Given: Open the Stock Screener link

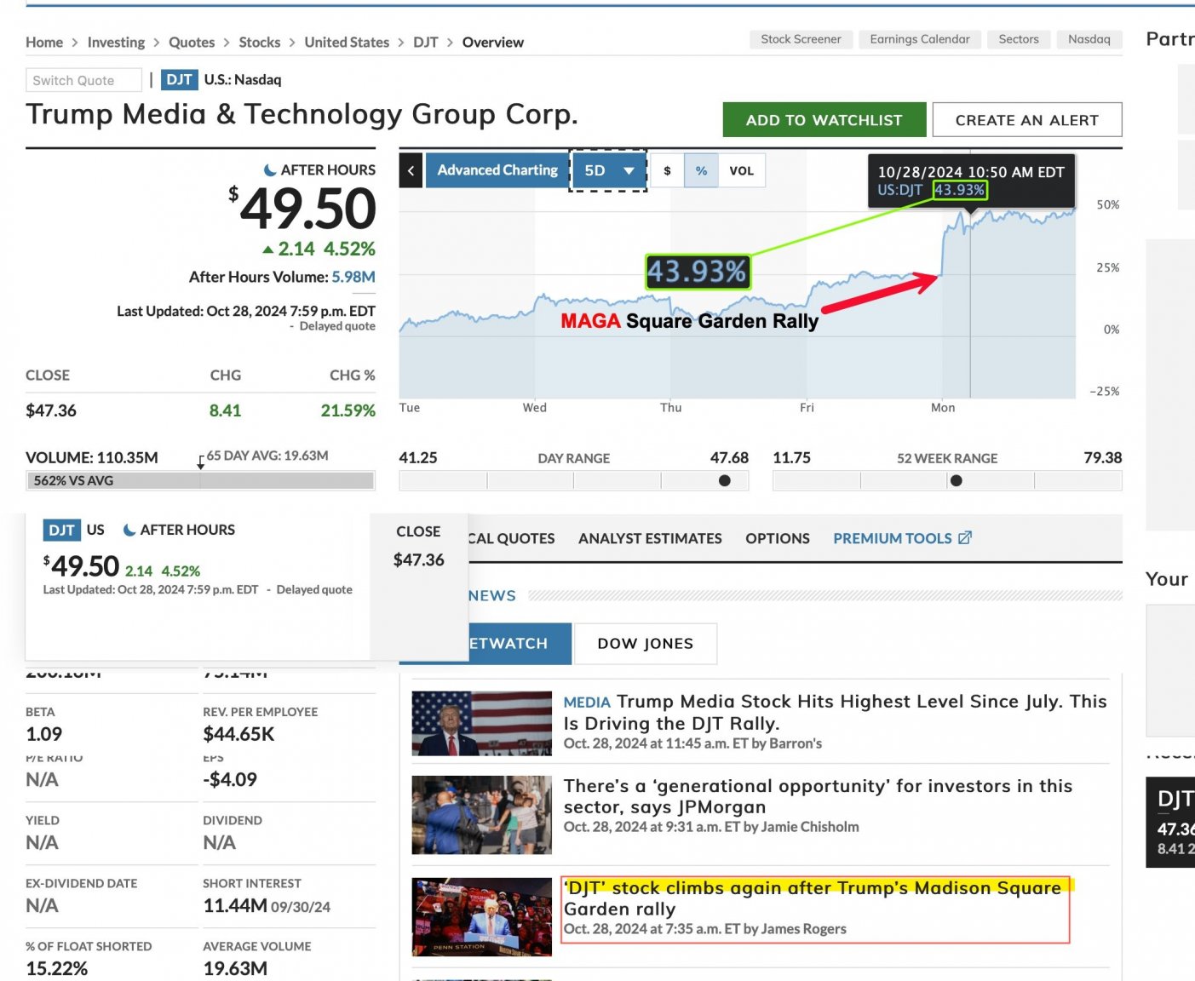Looking at the screenshot, I should 801,39.
